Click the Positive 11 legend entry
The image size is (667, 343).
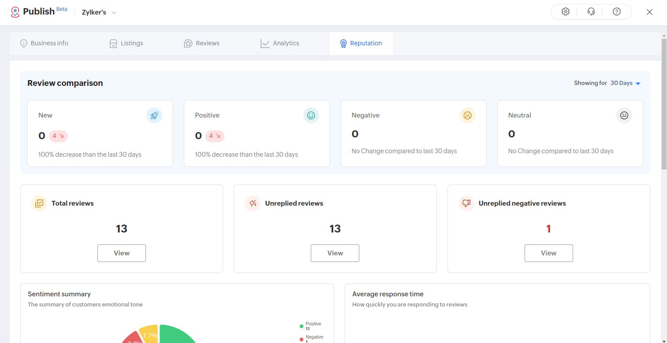(311, 326)
